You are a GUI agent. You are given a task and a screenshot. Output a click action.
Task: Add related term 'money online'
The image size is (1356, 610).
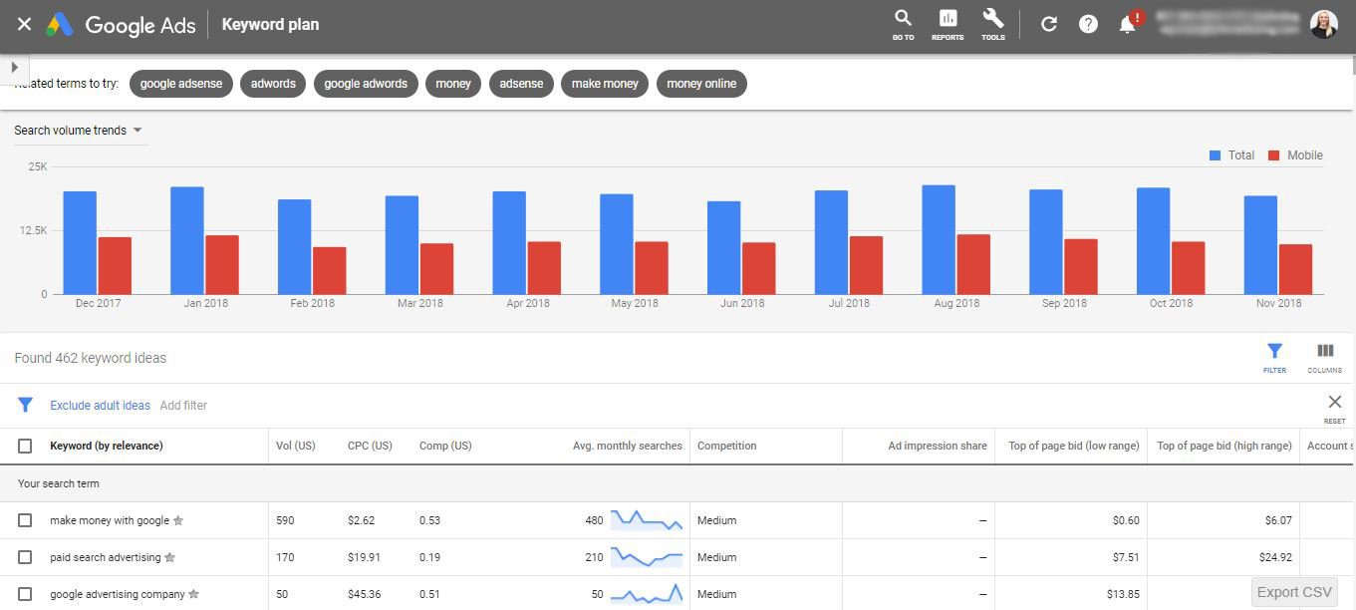pyautogui.click(x=701, y=84)
